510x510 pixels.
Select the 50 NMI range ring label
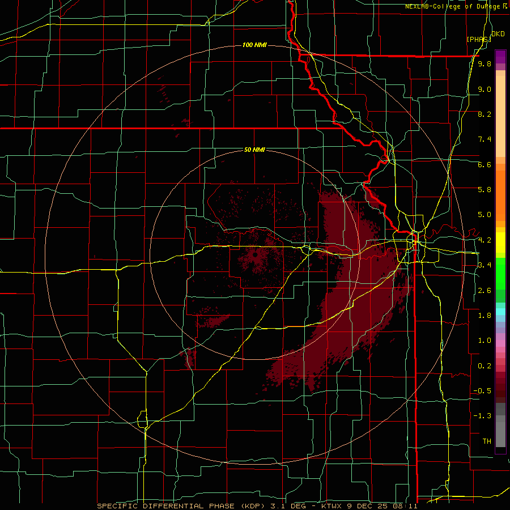pos(254,150)
